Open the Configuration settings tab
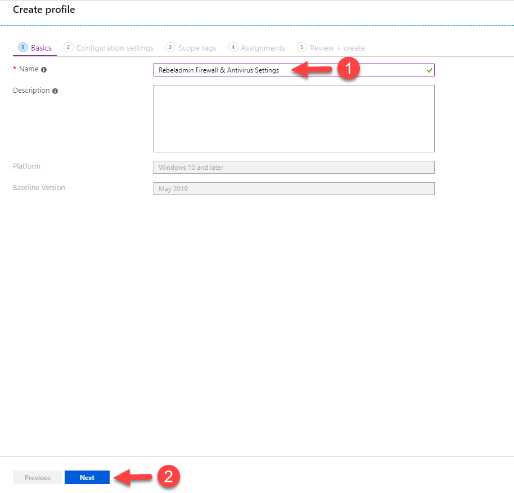The width and height of the screenshot is (514, 493). click(109, 48)
